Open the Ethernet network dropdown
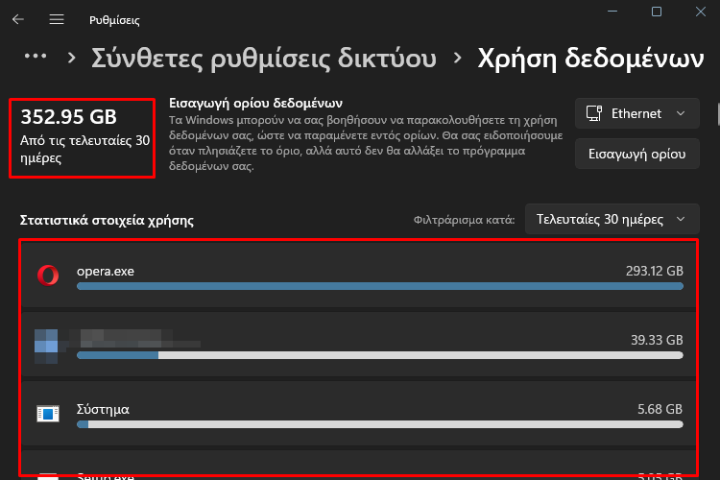The height and width of the screenshot is (480, 720). [x=636, y=113]
